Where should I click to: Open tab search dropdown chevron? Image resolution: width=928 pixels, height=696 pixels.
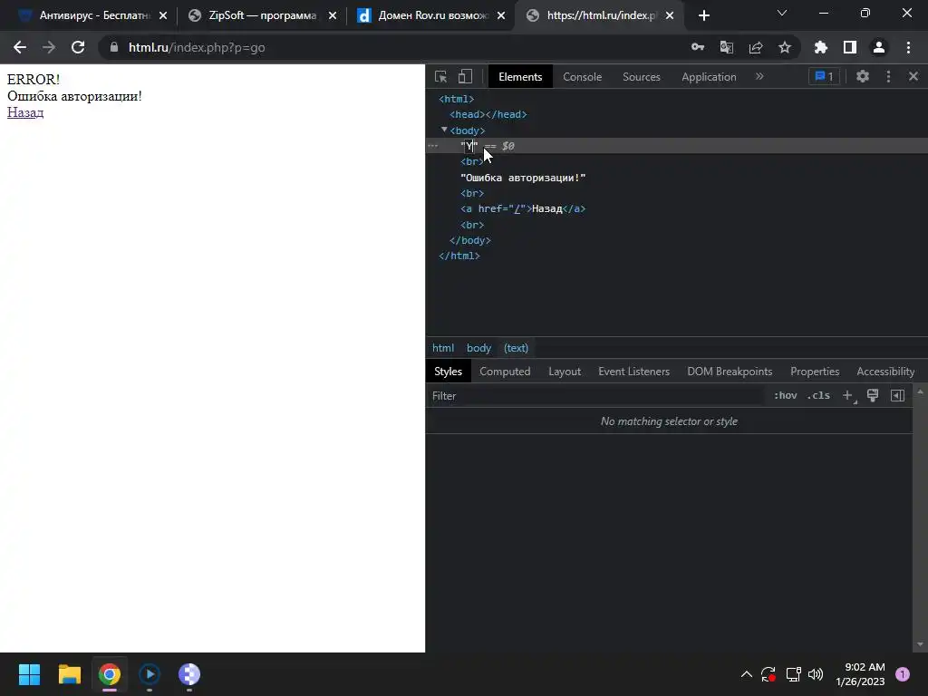coord(782,13)
